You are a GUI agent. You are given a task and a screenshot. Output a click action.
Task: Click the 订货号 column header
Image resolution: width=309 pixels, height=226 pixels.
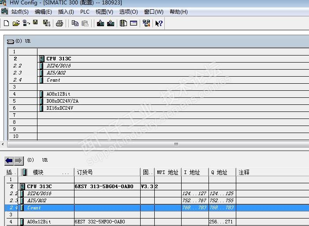[x=107, y=172]
